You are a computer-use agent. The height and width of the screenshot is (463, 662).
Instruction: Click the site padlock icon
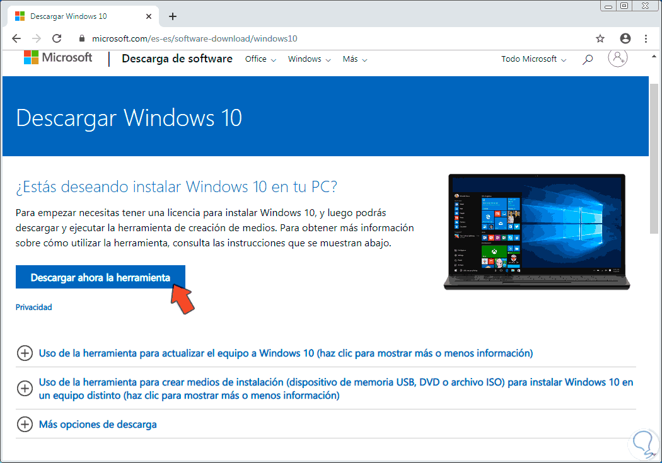pos(82,39)
